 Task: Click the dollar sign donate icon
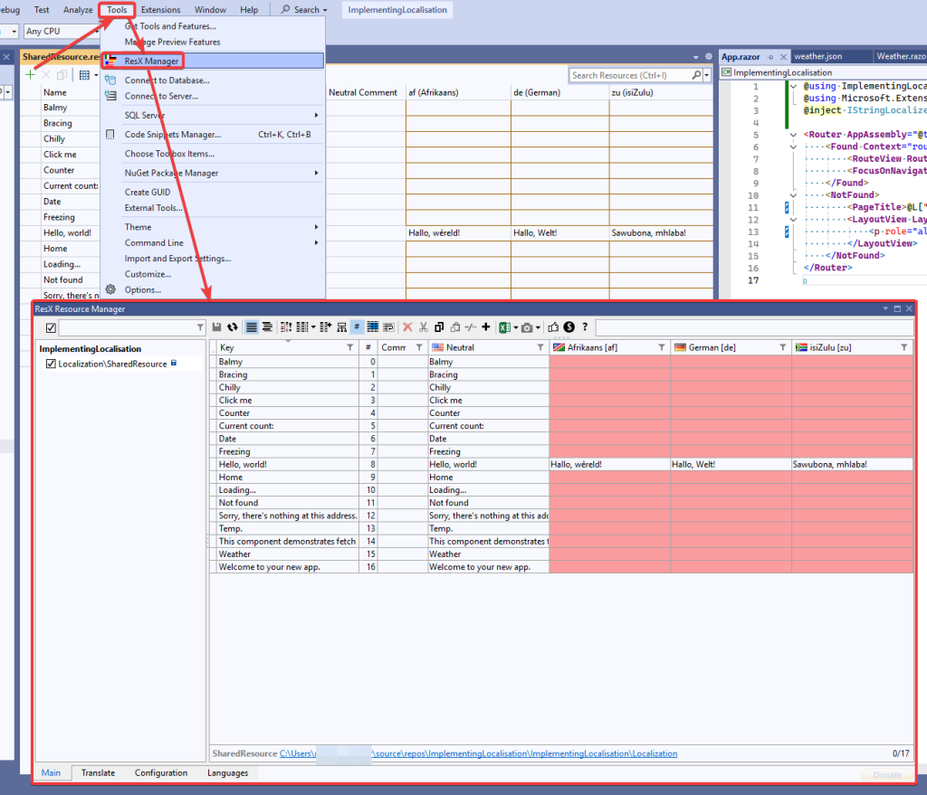569,327
